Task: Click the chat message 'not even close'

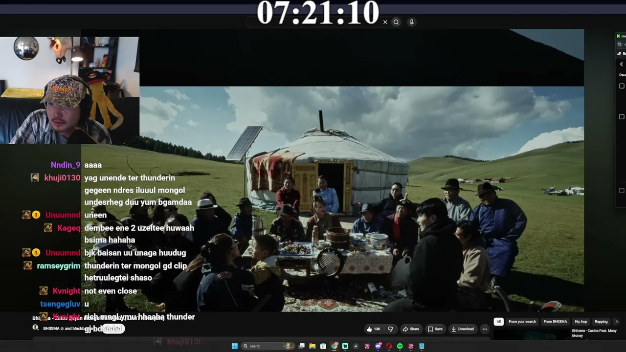Action: click(111, 291)
